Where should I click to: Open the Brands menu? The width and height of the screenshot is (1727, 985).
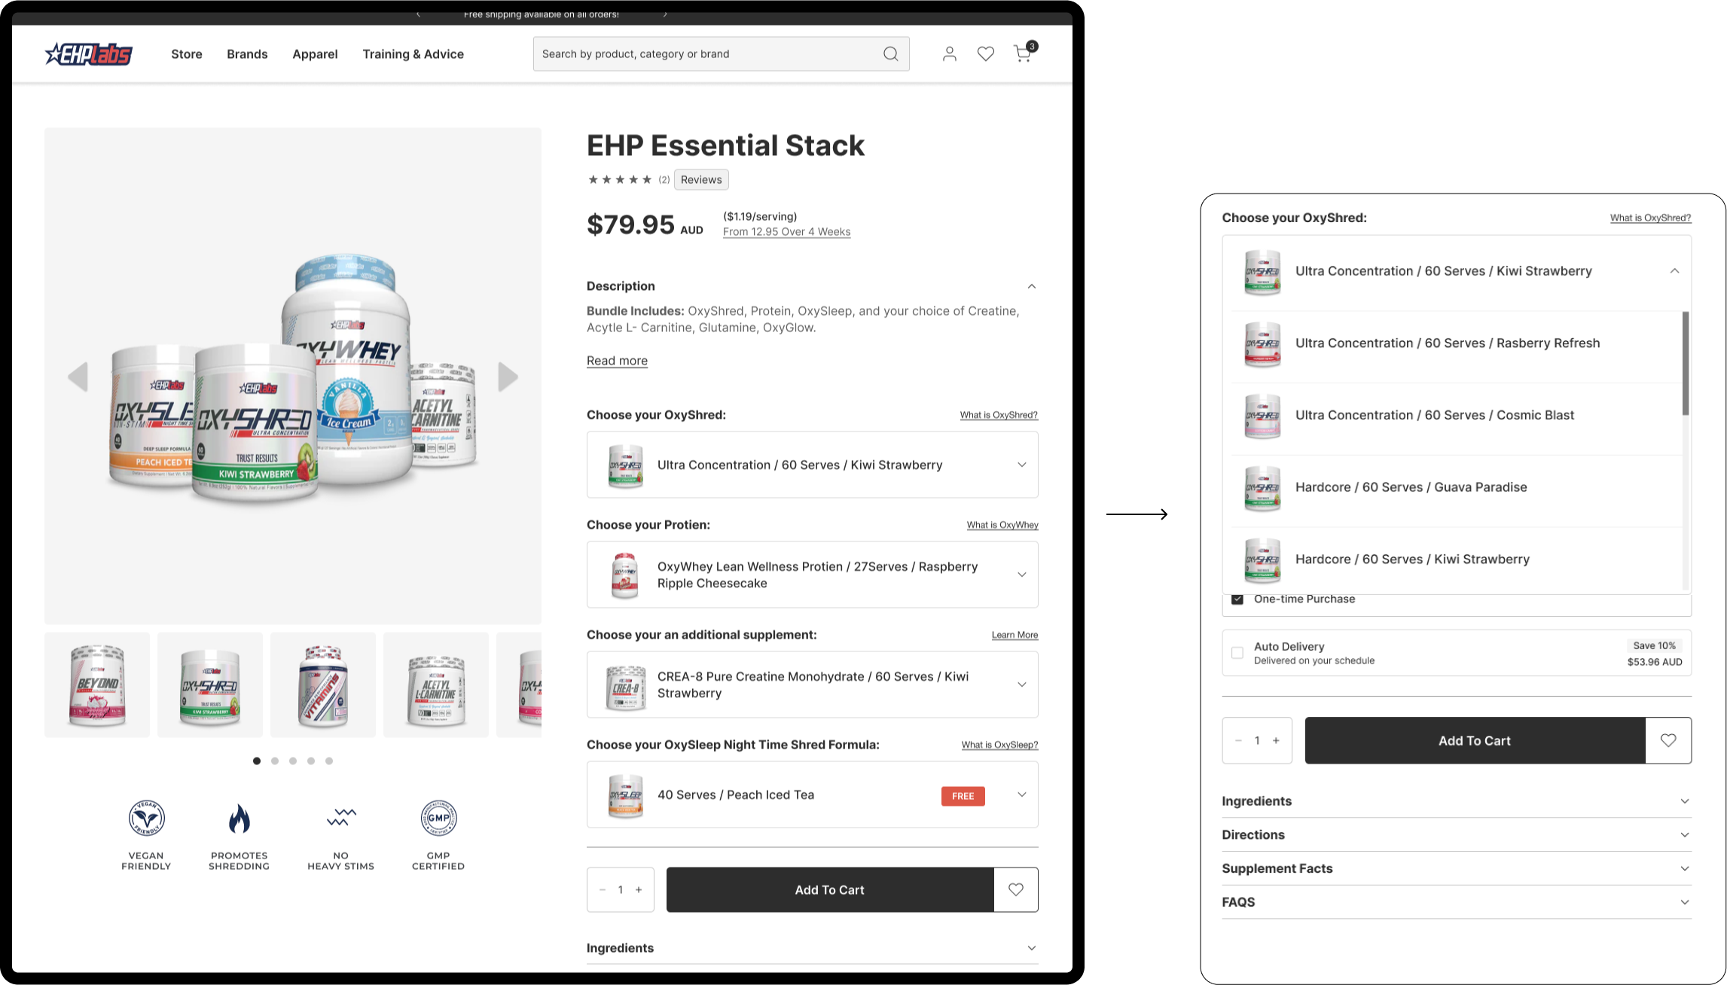click(247, 54)
